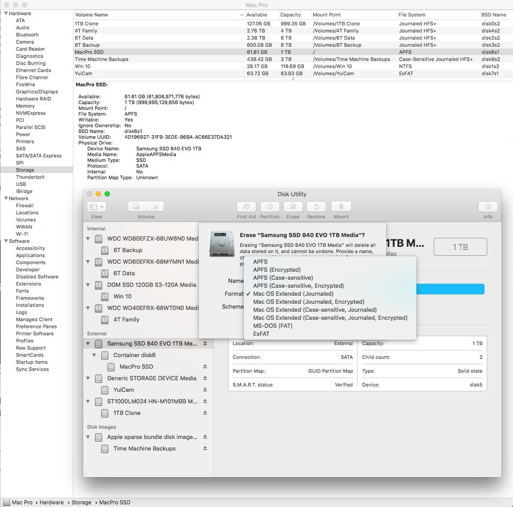513x507 pixels.
Task: Select the MacPro SSD row in volume table
Action: (x=293, y=52)
